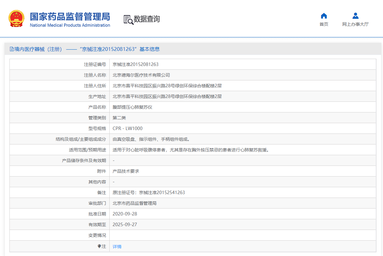
Task: Click the 批准日期 label cell
Action: 60,214
